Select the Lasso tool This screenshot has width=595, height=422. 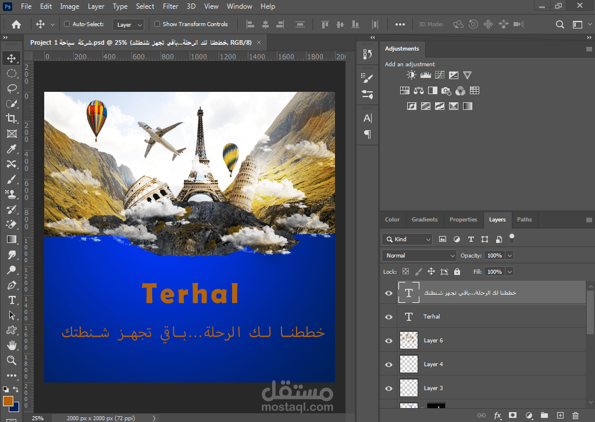(x=12, y=89)
